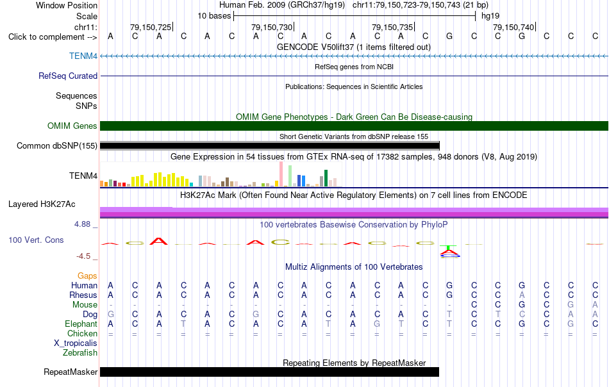
Task: Click the light green GTEx expression bar
Action: point(290,176)
